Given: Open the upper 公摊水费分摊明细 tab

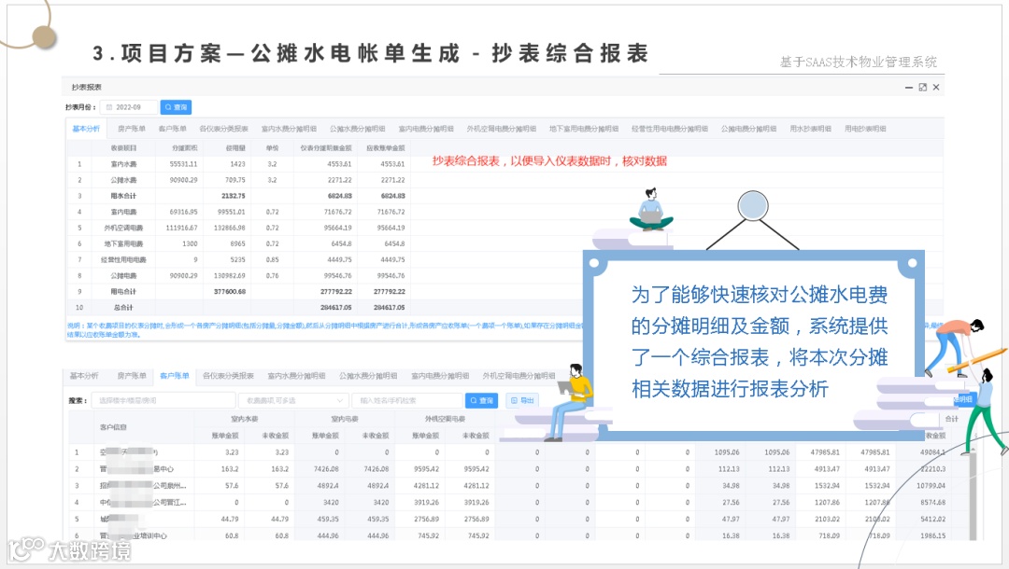Looking at the screenshot, I should [x=358, y=129].
